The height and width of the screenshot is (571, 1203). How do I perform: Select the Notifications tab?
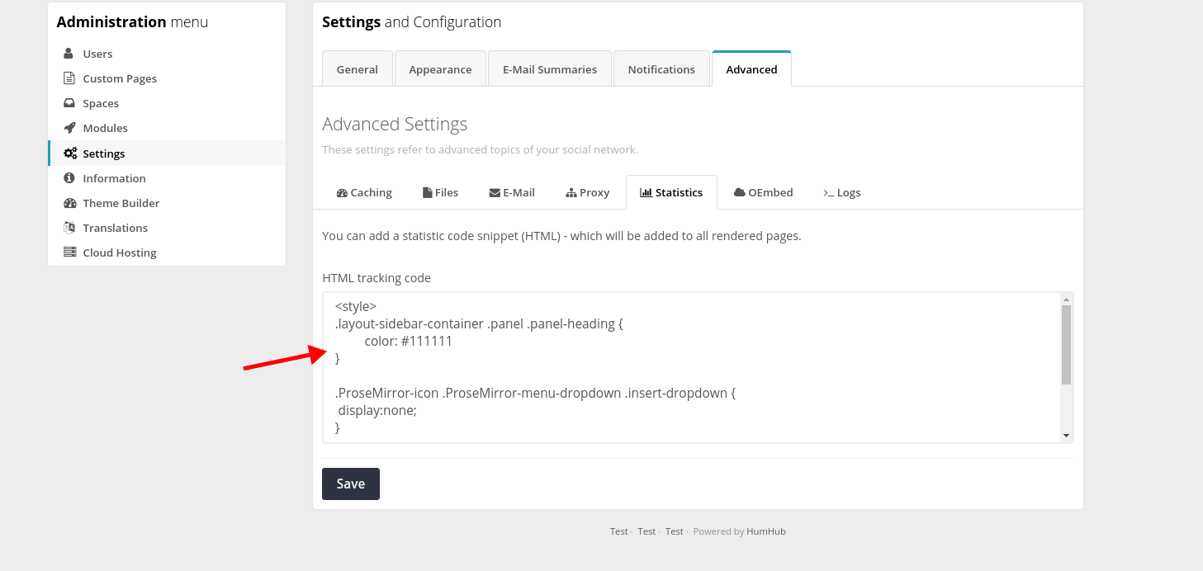click(x=661, y=68)
